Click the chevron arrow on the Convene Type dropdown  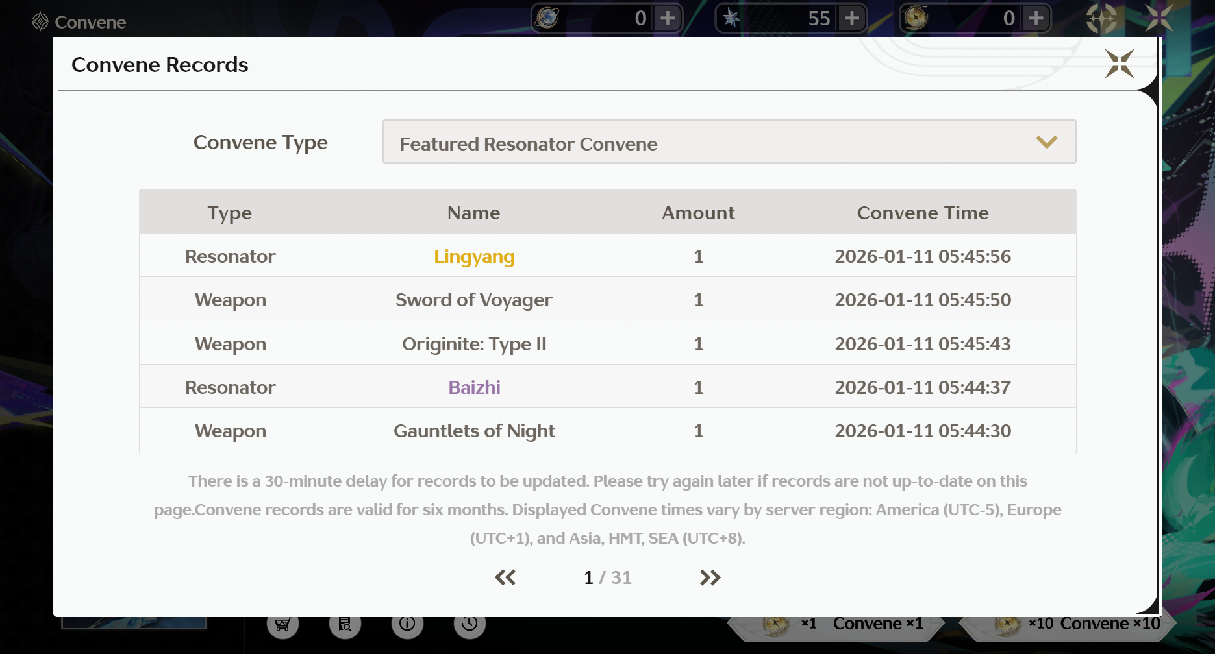point(1047,142)
